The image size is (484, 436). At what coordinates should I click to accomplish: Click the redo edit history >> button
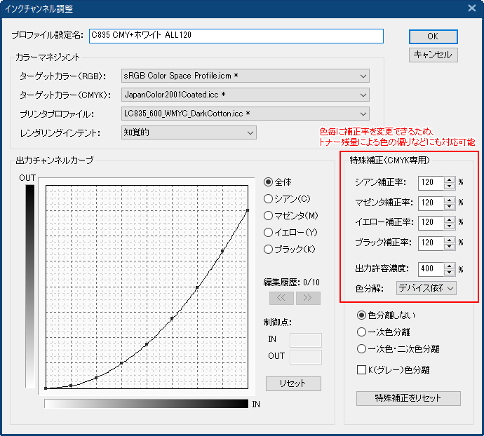[308, 297]
